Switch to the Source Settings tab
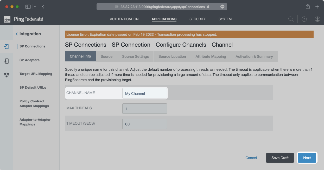Viewport: 324px width, 170px height. (135, 56)
